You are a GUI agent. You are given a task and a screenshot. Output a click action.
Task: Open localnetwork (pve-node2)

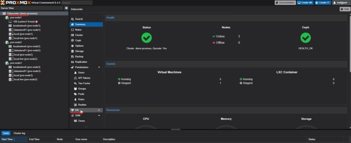[27, 46]
